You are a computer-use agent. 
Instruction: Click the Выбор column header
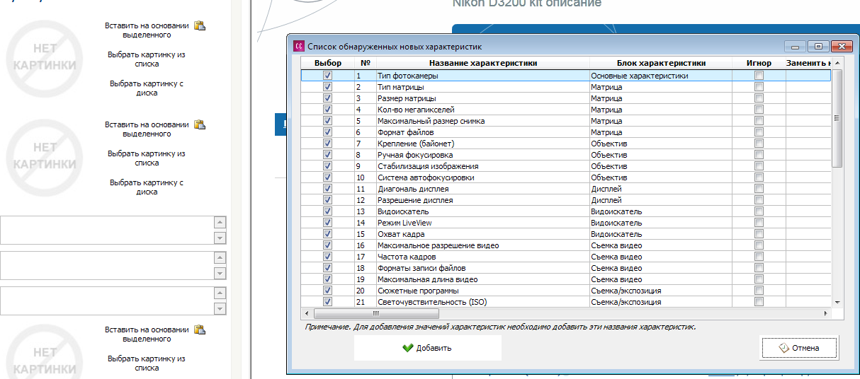point(328,63)
